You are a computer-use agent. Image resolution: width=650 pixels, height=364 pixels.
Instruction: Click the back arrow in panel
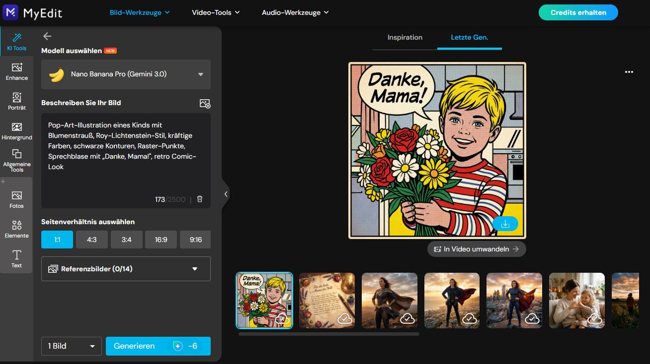click(x=47, y=36)
